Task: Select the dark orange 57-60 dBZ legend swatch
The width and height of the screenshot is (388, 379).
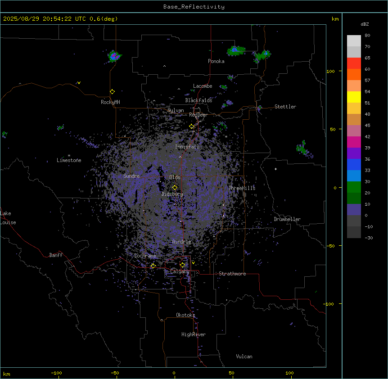Action: (x=354, y=74)
